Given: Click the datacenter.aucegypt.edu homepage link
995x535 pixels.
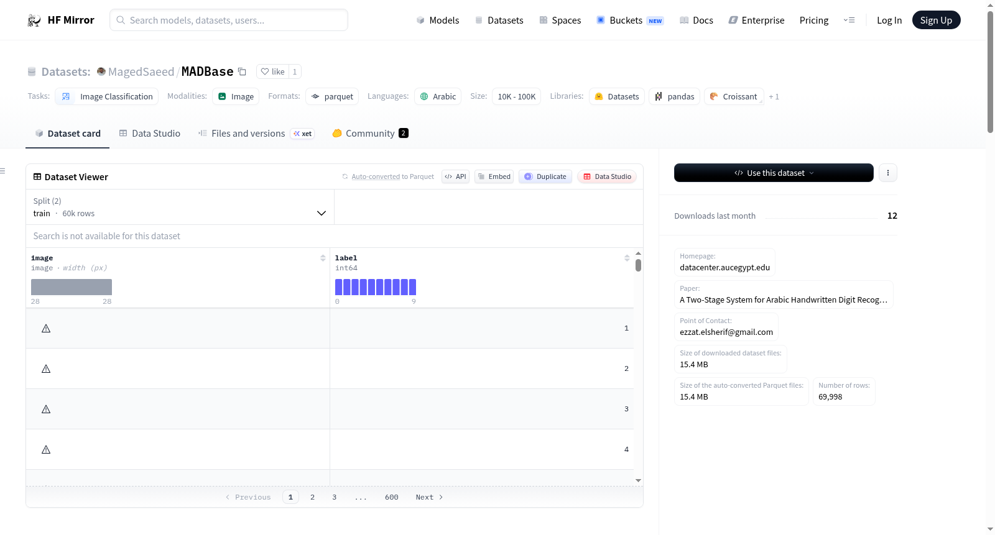Looking at the screenshot, I should [x=725, y=268].
